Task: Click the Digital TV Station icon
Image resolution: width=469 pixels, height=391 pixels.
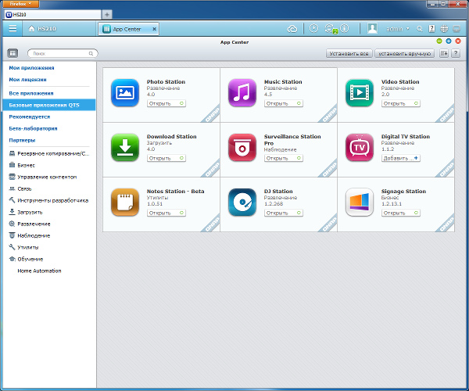Action: (360, 148)
